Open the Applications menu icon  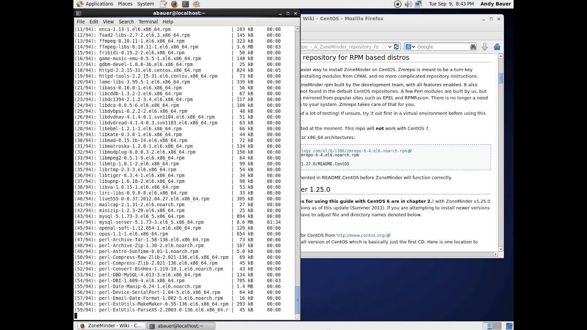[79, 4]
